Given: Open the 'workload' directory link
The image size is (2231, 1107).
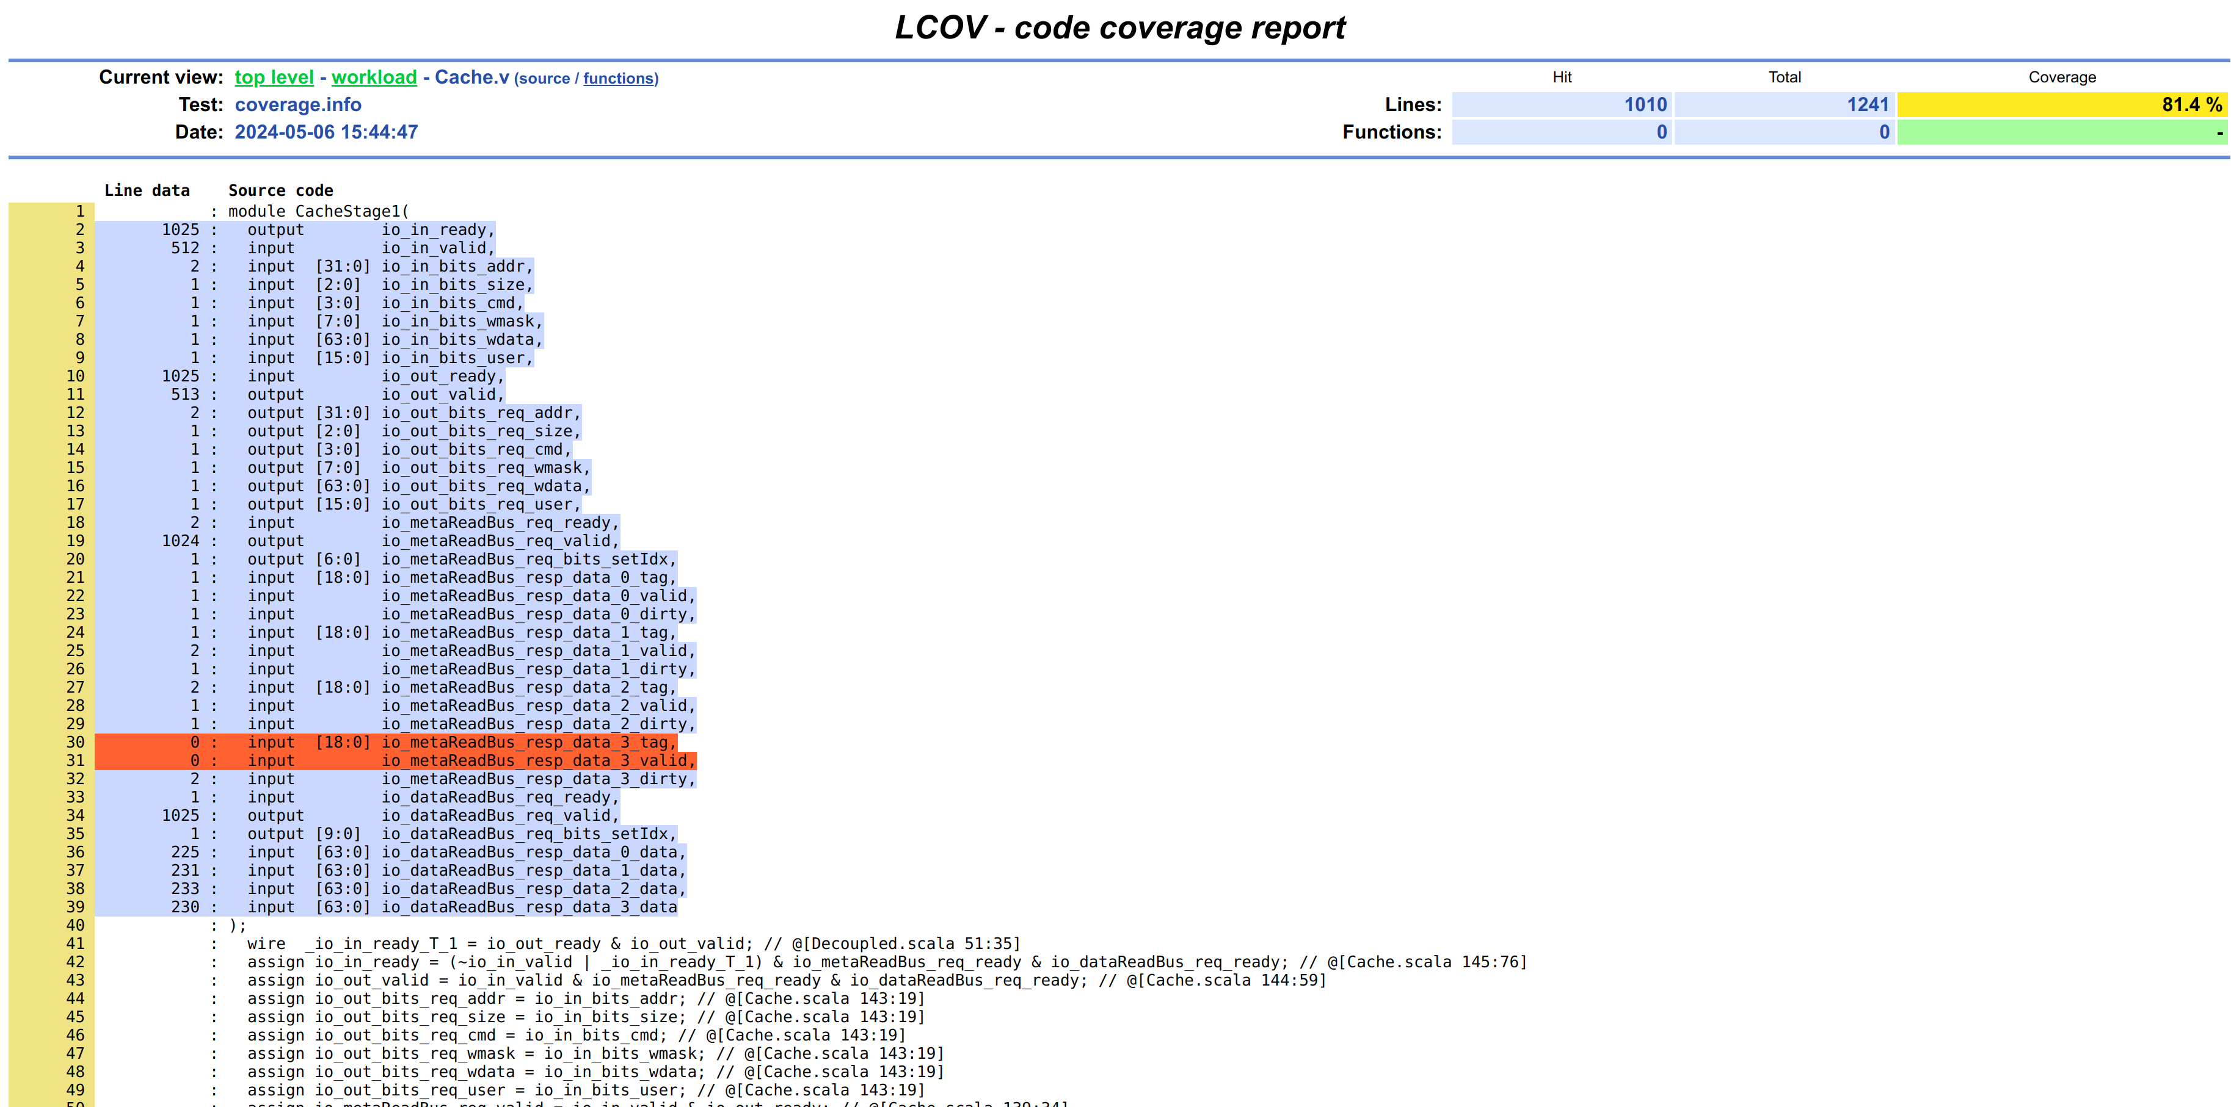Looking at the screenshot, I should tap(374, 77).
